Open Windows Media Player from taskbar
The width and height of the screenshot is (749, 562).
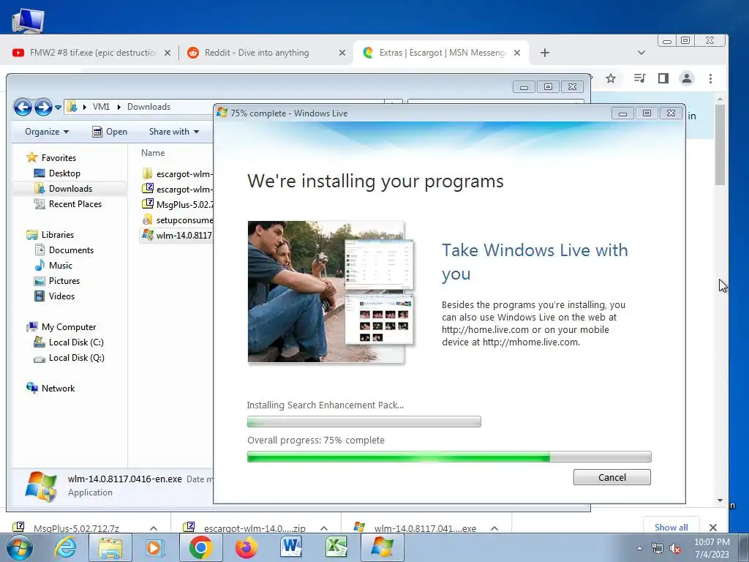154,547
